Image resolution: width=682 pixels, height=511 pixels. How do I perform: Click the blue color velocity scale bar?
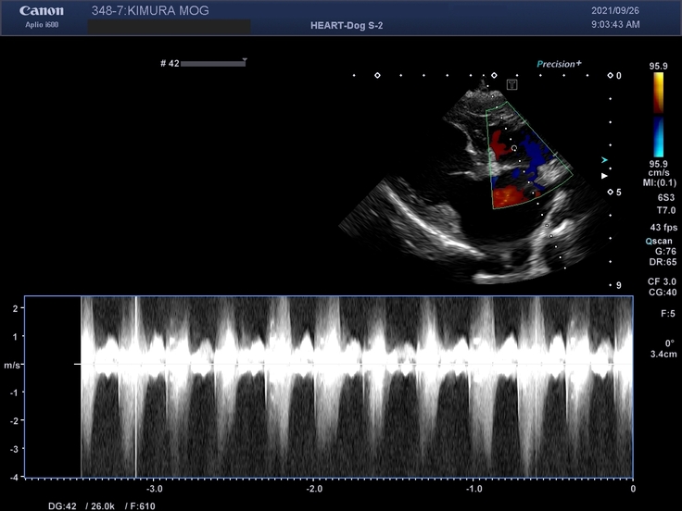coord(658,137)
